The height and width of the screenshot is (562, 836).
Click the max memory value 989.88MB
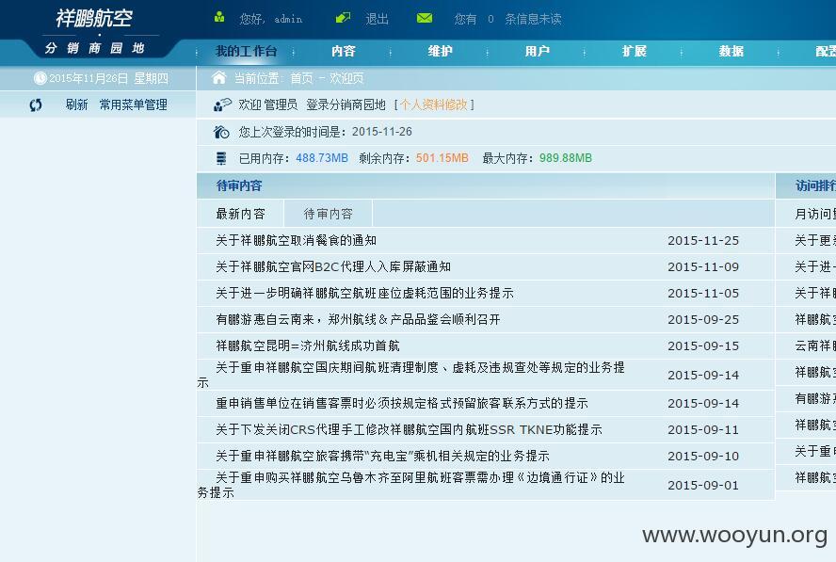[x=566, y=158]
